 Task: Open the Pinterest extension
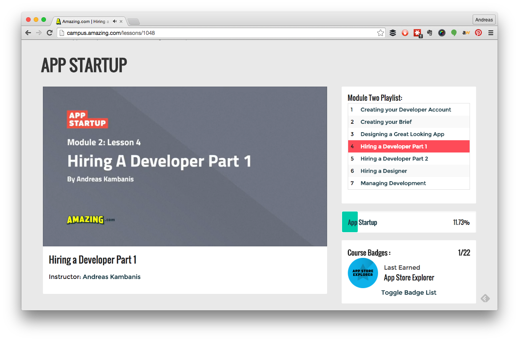[x=478, y=33]
